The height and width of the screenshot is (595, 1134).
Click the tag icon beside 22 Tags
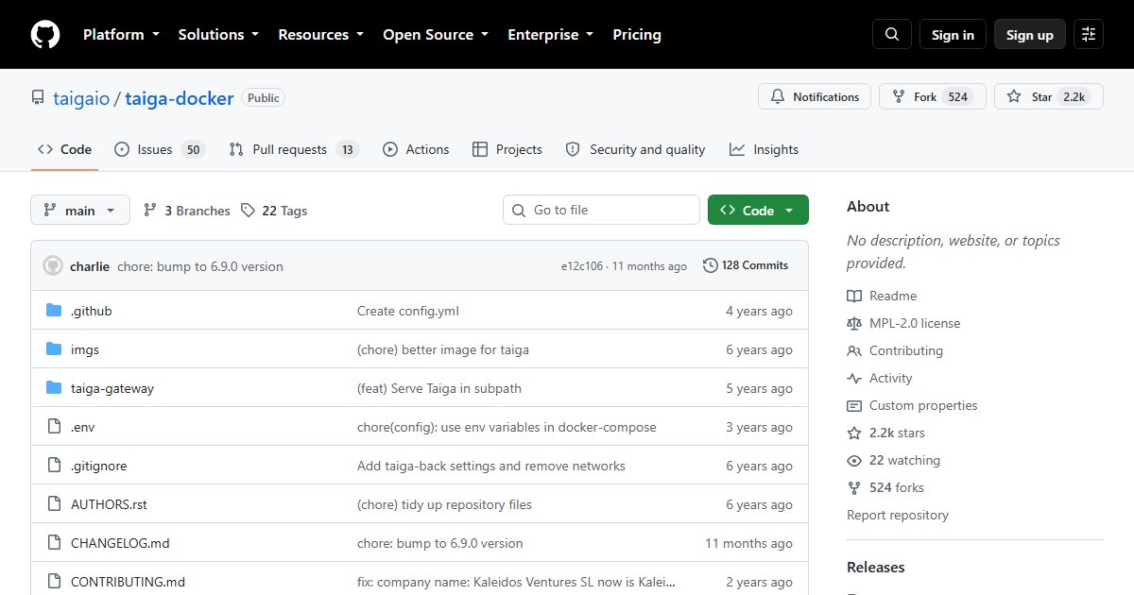[248, 211]
